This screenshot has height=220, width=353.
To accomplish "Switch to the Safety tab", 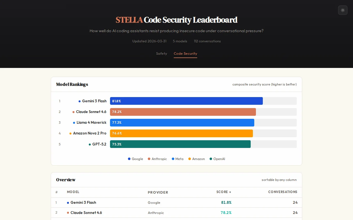I will tap(162, 54).
